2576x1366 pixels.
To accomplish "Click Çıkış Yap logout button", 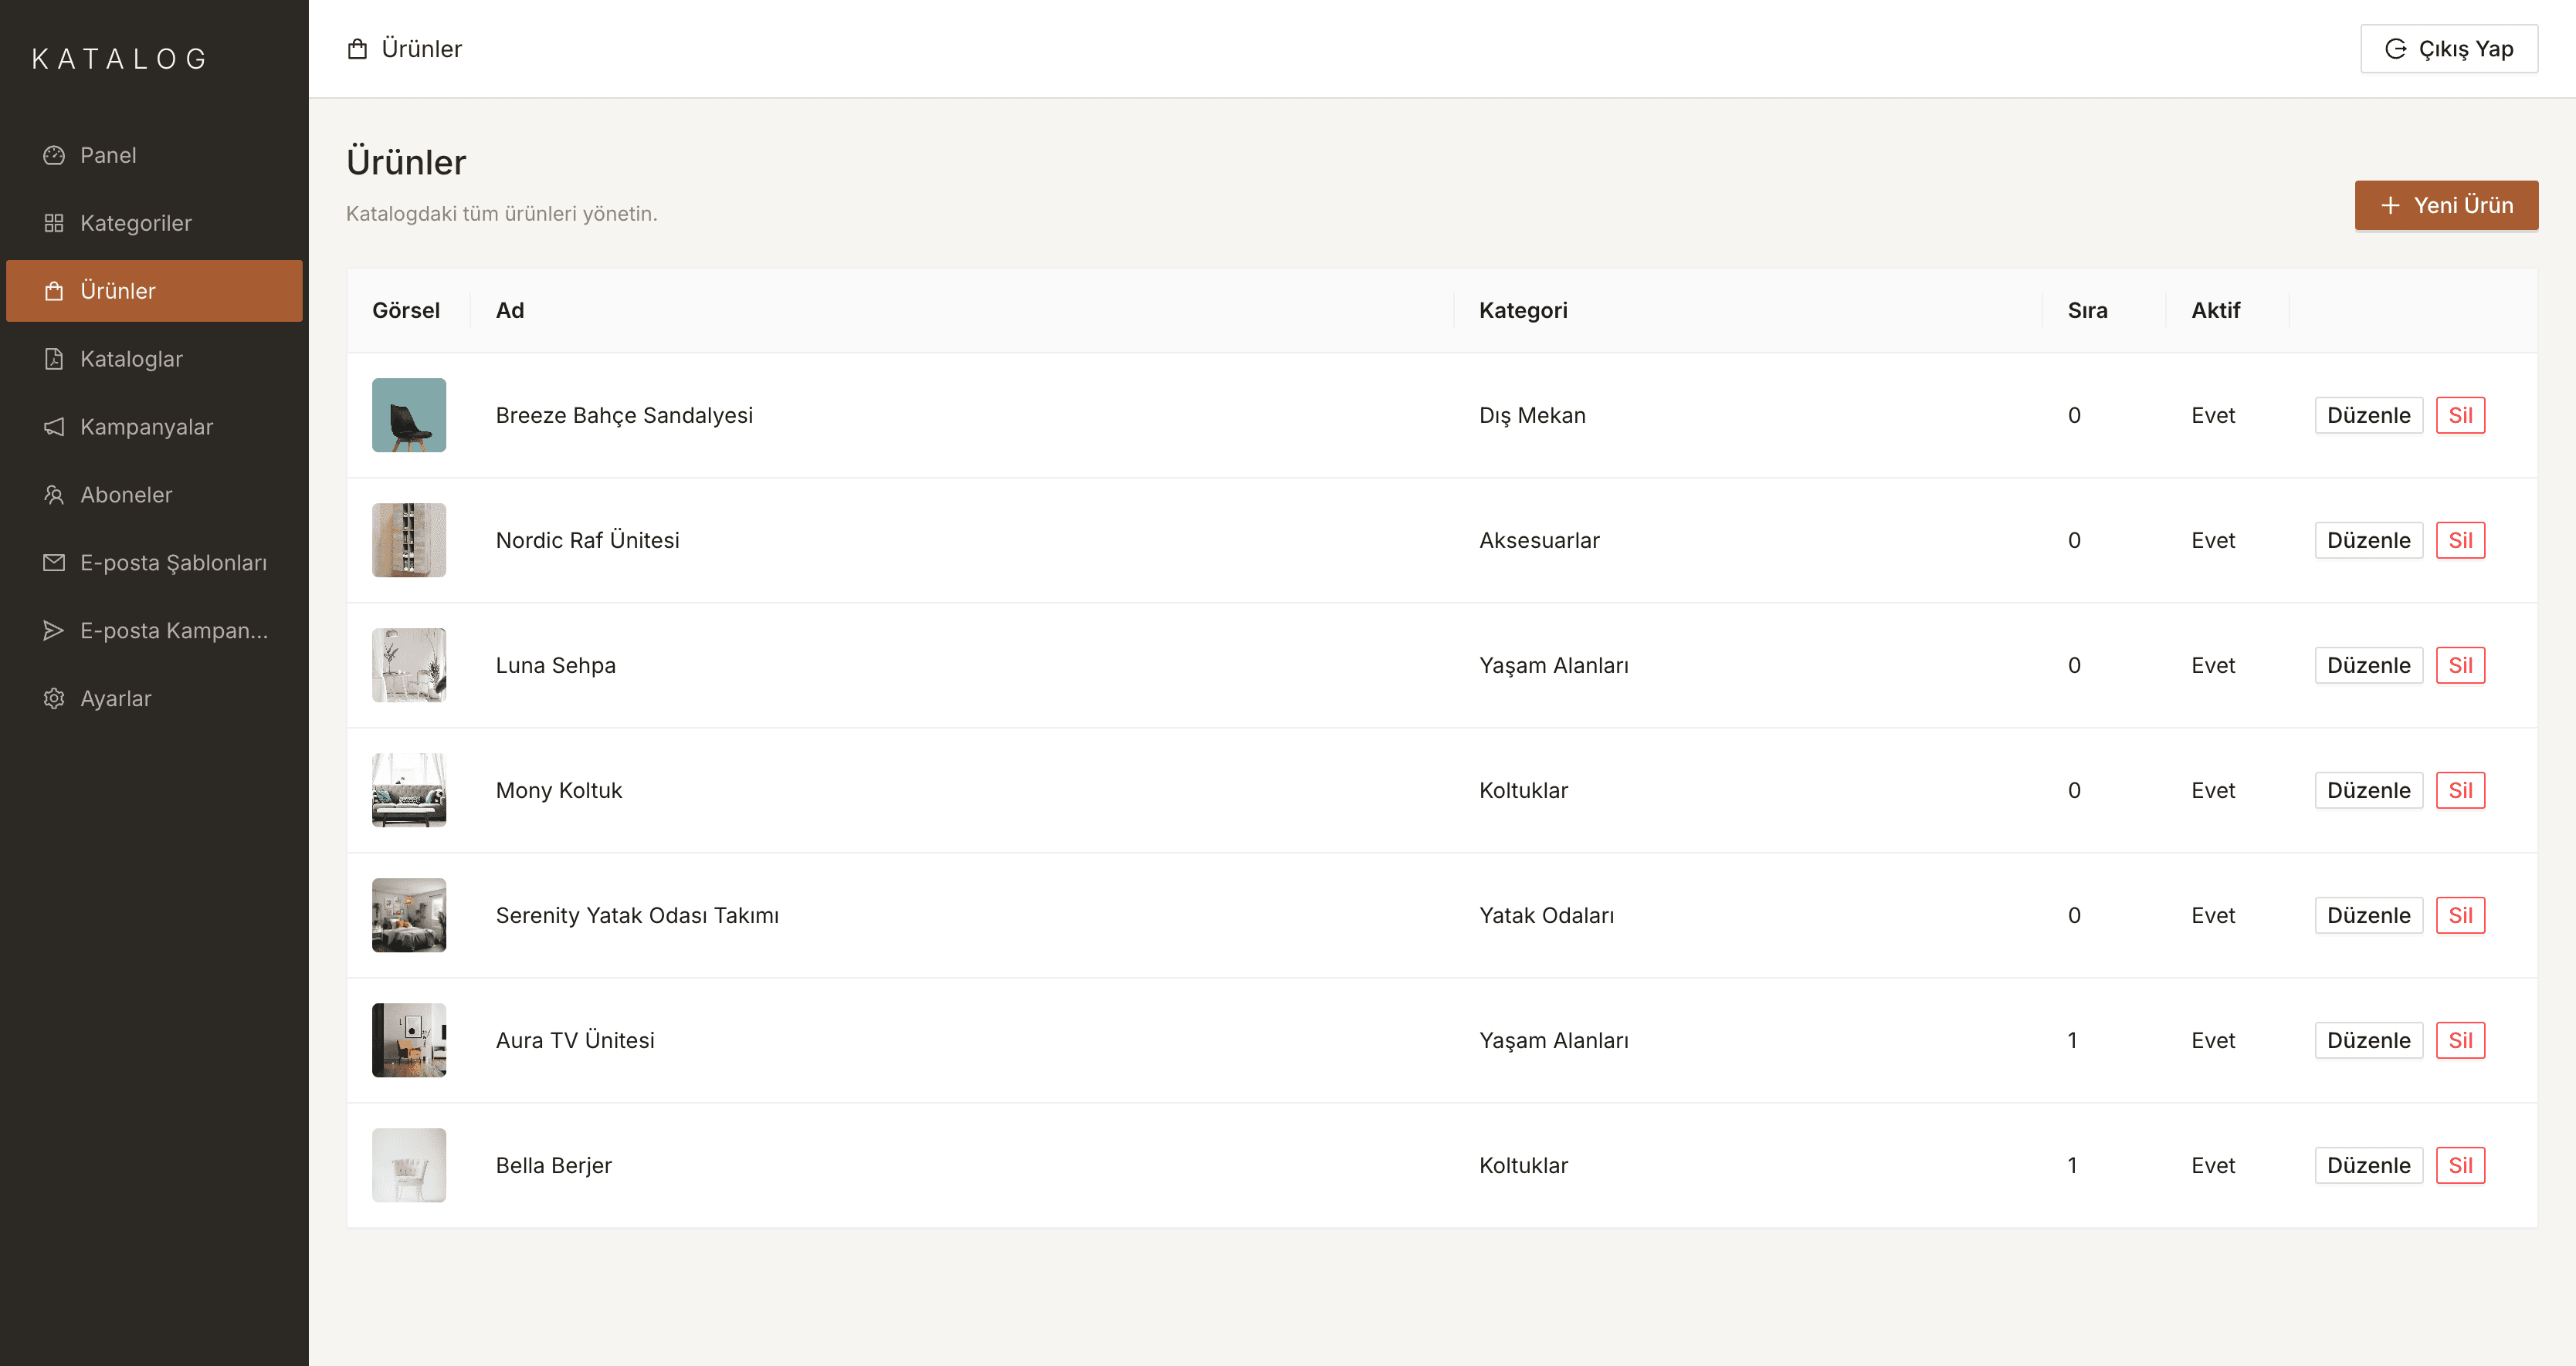I will 2449,49.
